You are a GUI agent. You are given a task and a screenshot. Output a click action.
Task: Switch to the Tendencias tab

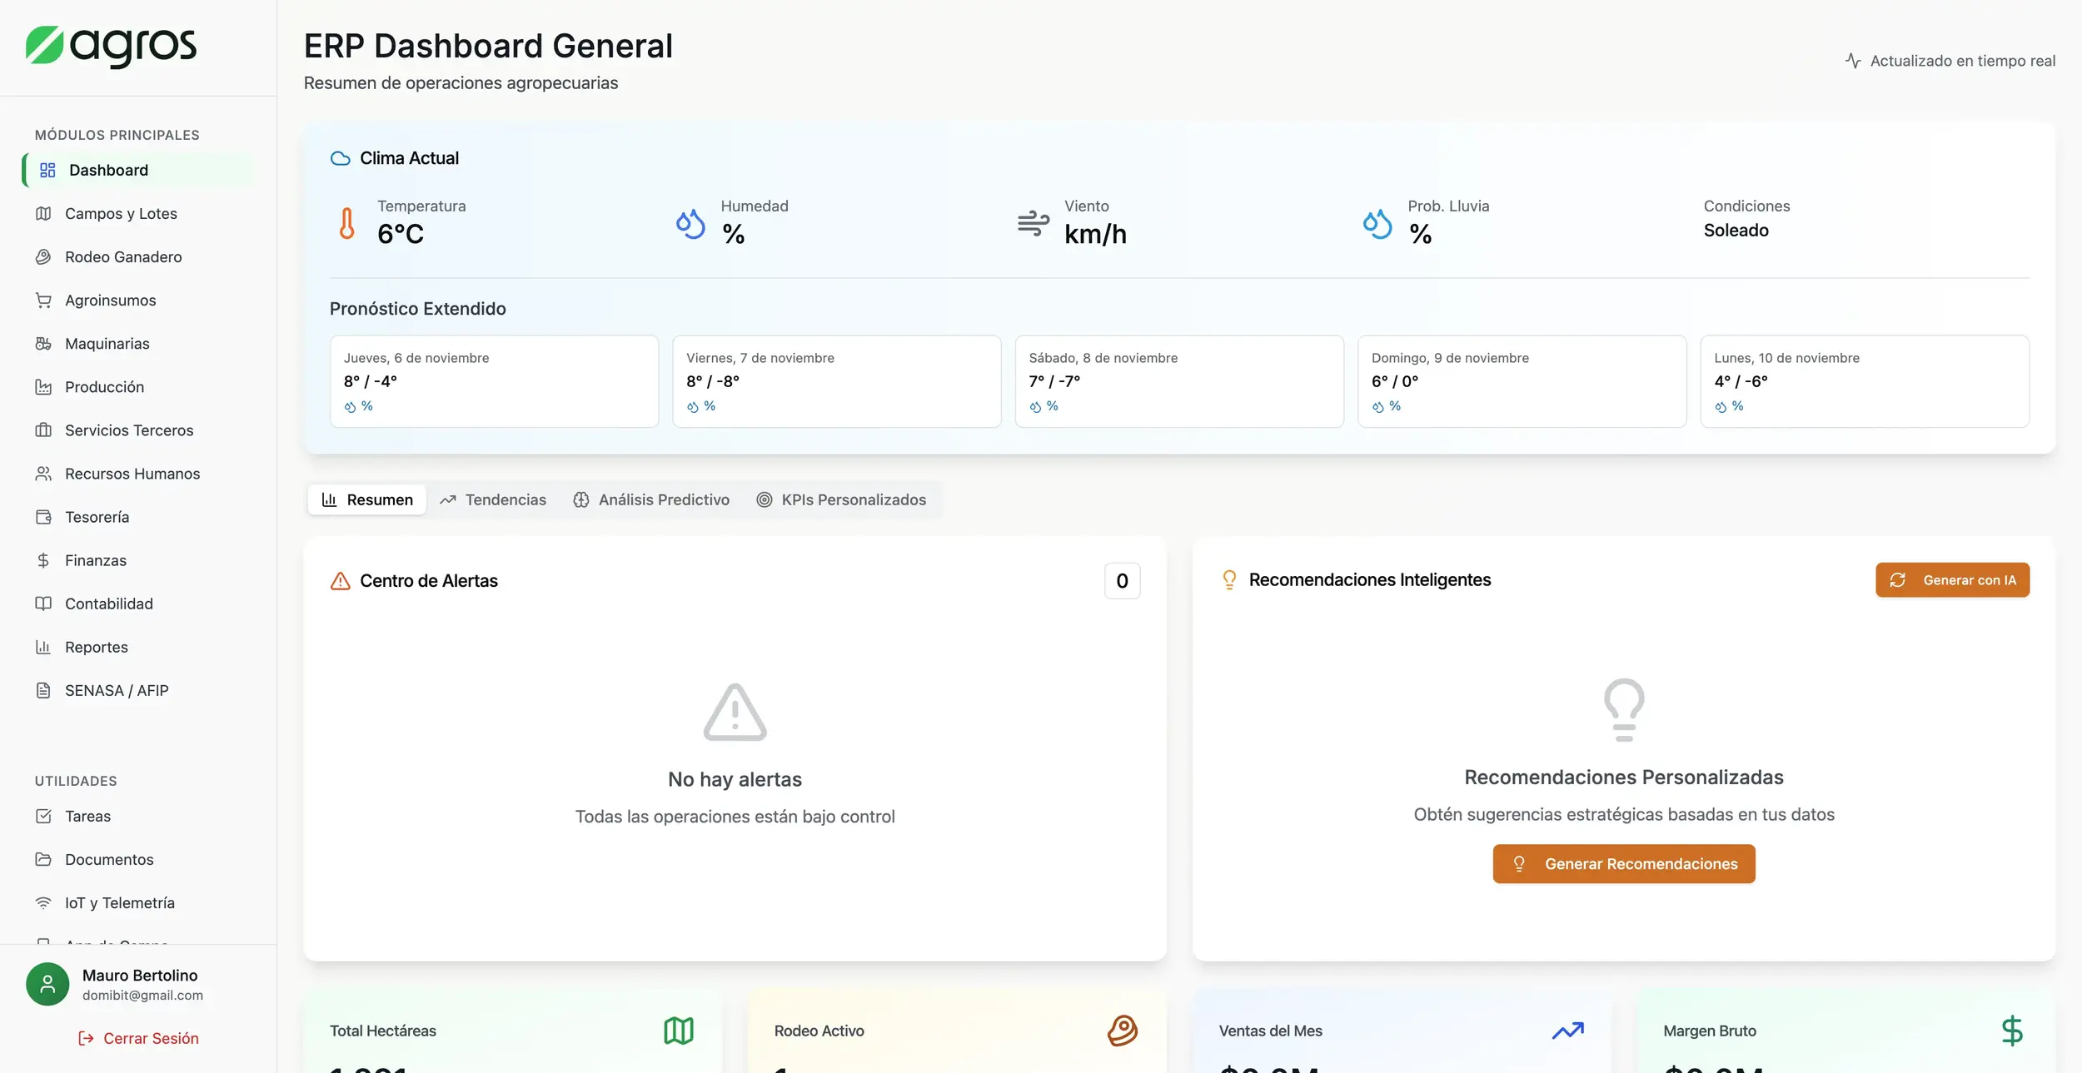493,499
